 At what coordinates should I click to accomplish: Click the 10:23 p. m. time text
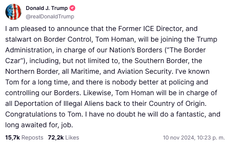(211, 138)
